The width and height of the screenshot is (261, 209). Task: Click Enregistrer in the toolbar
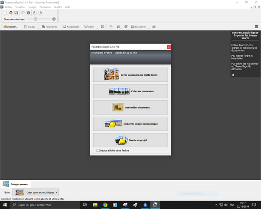pos(138,27)
